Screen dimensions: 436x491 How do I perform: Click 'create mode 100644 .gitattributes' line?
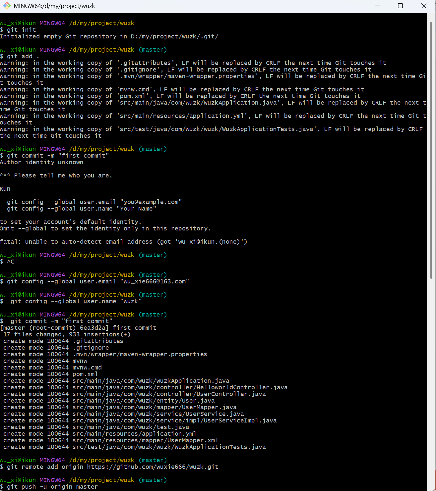[x=63, y=341]
